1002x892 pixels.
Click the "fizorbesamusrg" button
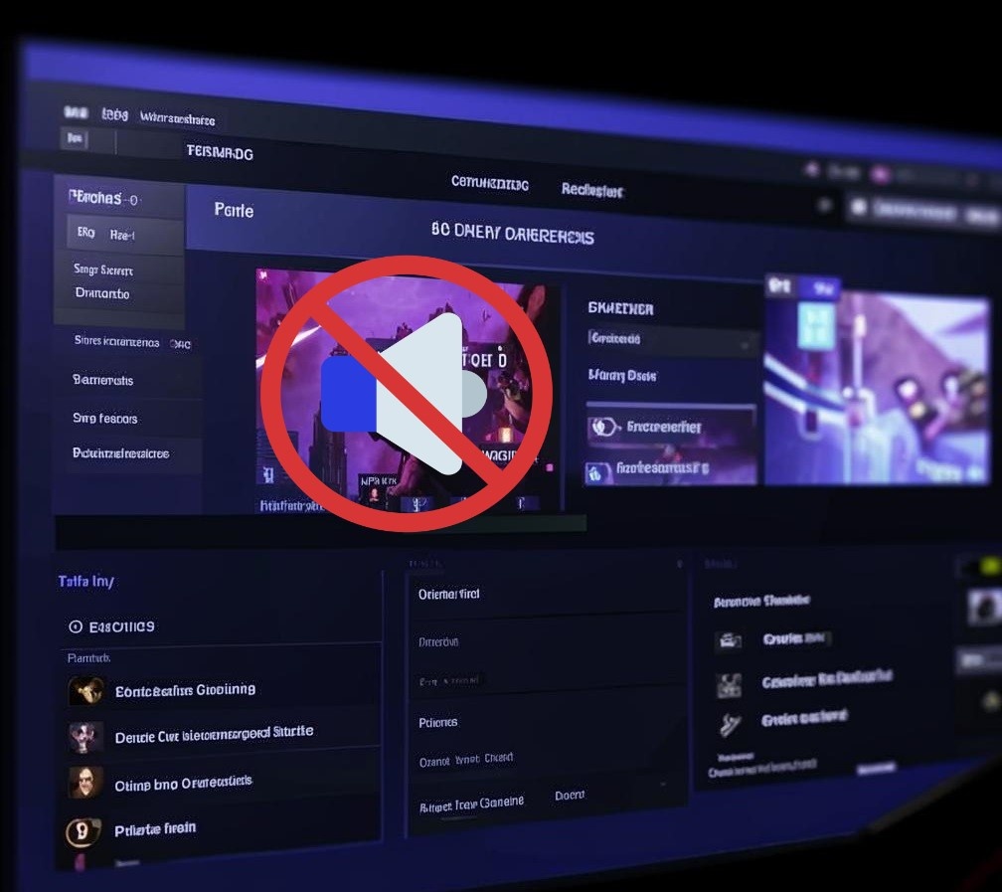click(x=671, y=470)
